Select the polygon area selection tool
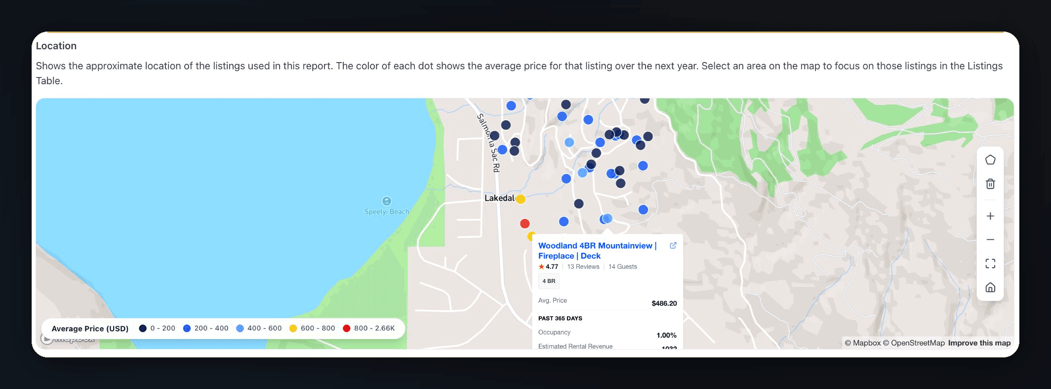The image size is (1051, 389). click(x=990, y=159)
